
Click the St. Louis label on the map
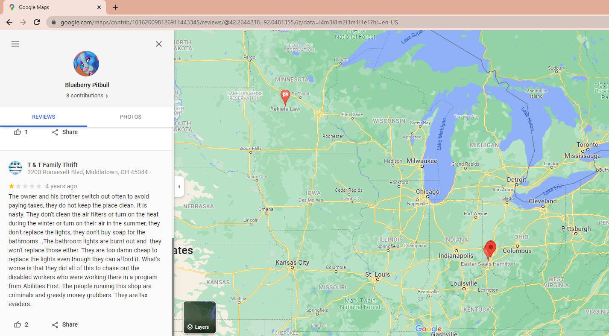[378, 275]
